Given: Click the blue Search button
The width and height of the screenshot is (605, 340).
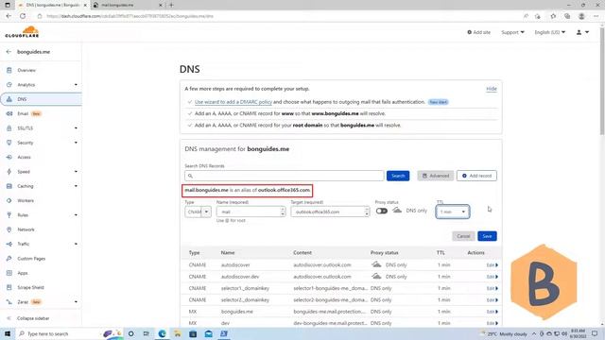Looking at the screenshot, I should [398, 176].
